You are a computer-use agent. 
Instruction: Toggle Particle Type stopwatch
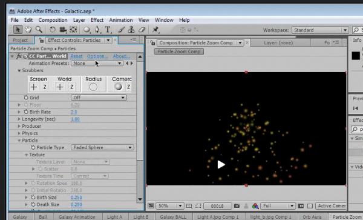[x=33, y=147]
